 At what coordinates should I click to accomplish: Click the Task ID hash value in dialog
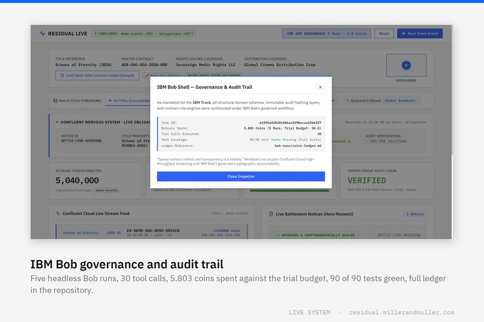(290, 123)
